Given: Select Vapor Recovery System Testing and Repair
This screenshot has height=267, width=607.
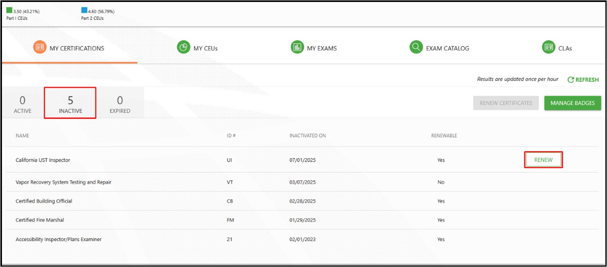Looking at the screenshot, I should 63,182.
